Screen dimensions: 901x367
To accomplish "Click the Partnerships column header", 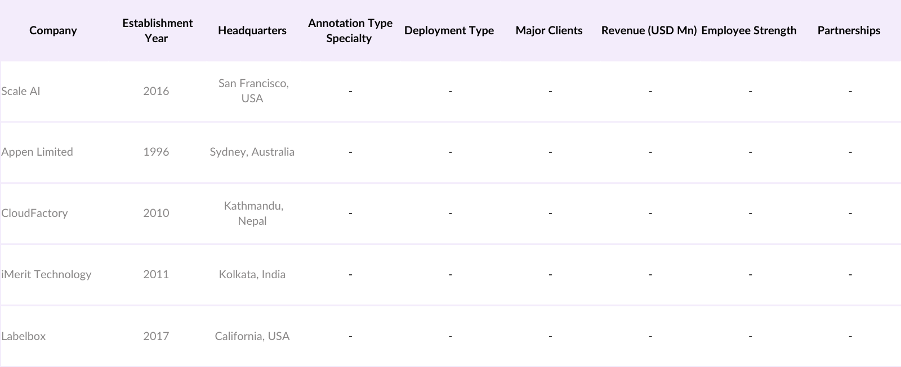I will (x=849, y=30).
